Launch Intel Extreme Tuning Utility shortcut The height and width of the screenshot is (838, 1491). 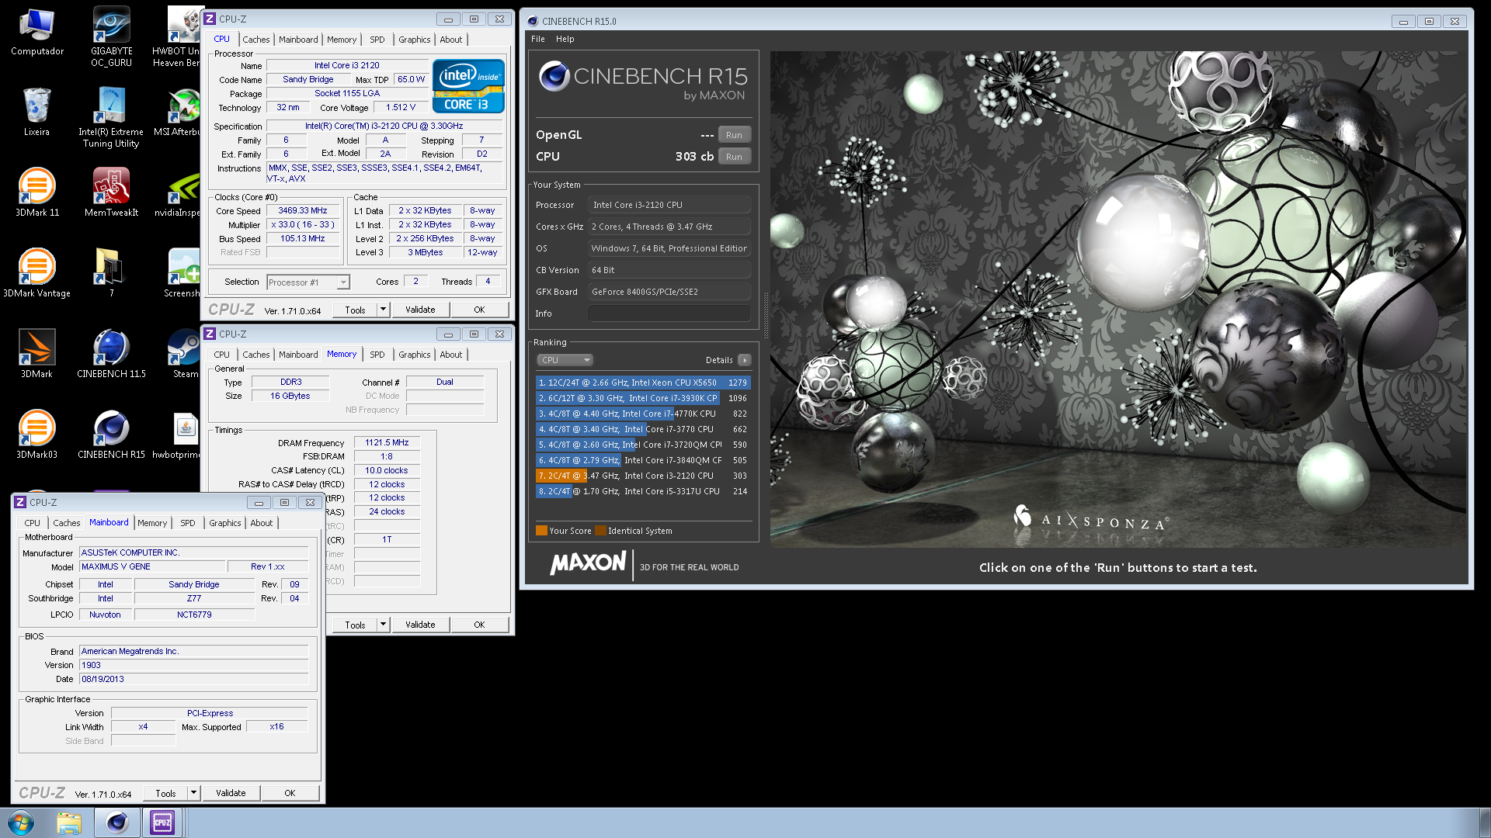pos(111,117)
